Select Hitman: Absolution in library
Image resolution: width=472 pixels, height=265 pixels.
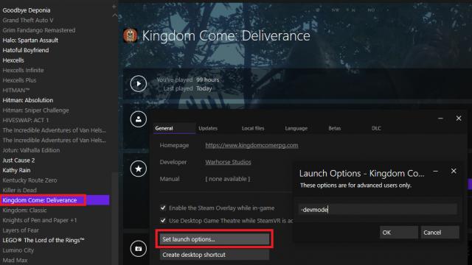coord(28,100)
